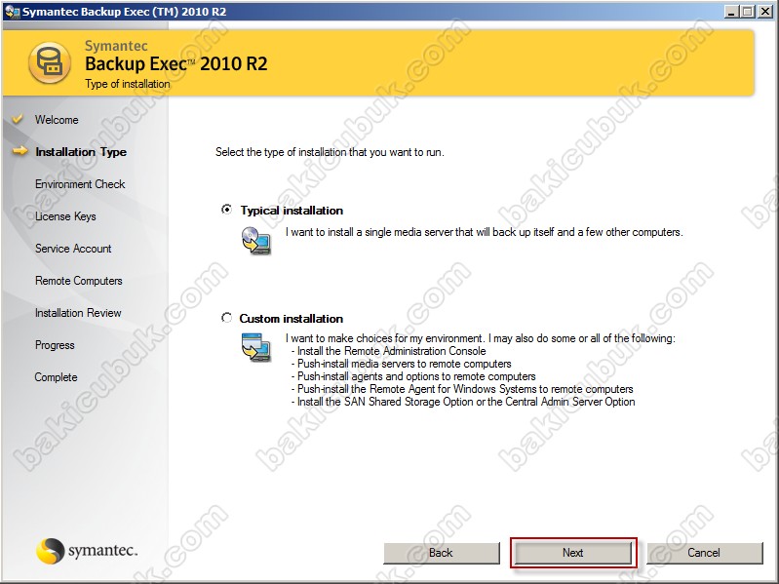Click the 'I want to make choices' description line
779x584 pixels.
(x=481, y=338)
